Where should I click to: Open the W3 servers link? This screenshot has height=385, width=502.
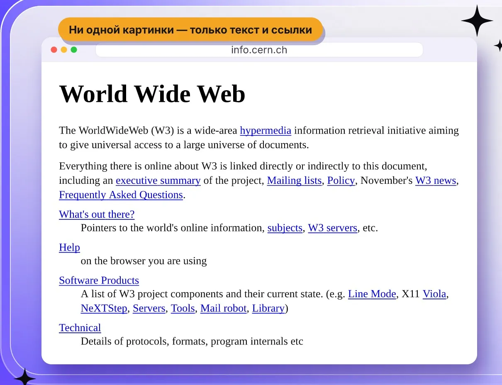[x=333, y=228]
